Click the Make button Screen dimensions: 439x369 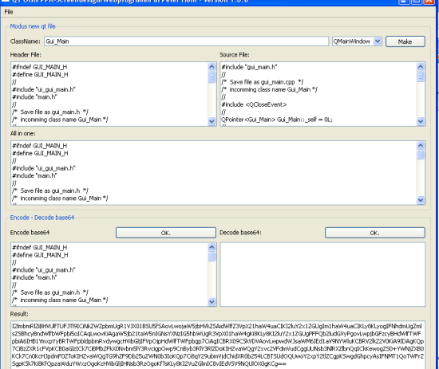click(x=405, y=41)
